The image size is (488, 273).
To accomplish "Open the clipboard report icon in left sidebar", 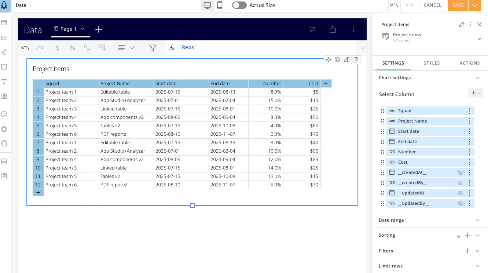I will tap(4, 176).
